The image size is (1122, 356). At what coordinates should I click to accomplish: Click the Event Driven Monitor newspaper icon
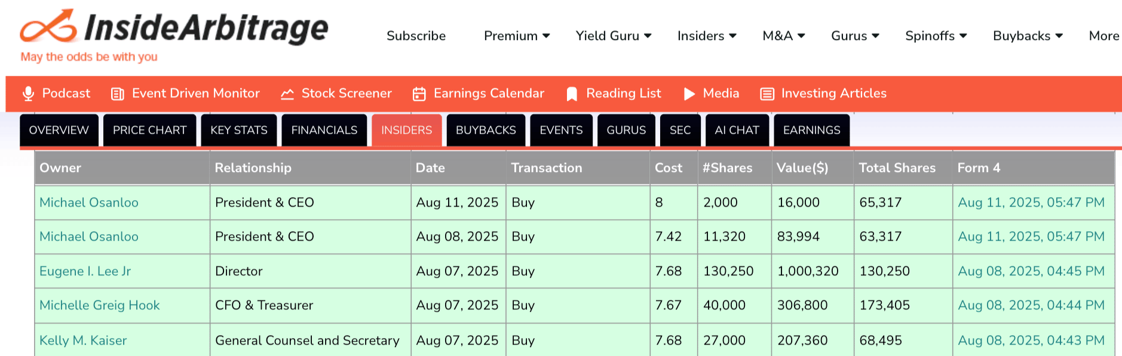coord(118,94)
